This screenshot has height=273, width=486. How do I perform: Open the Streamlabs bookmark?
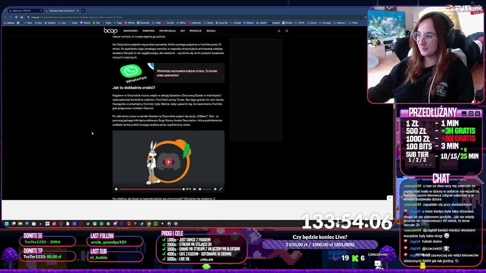(x=143, y=23)
